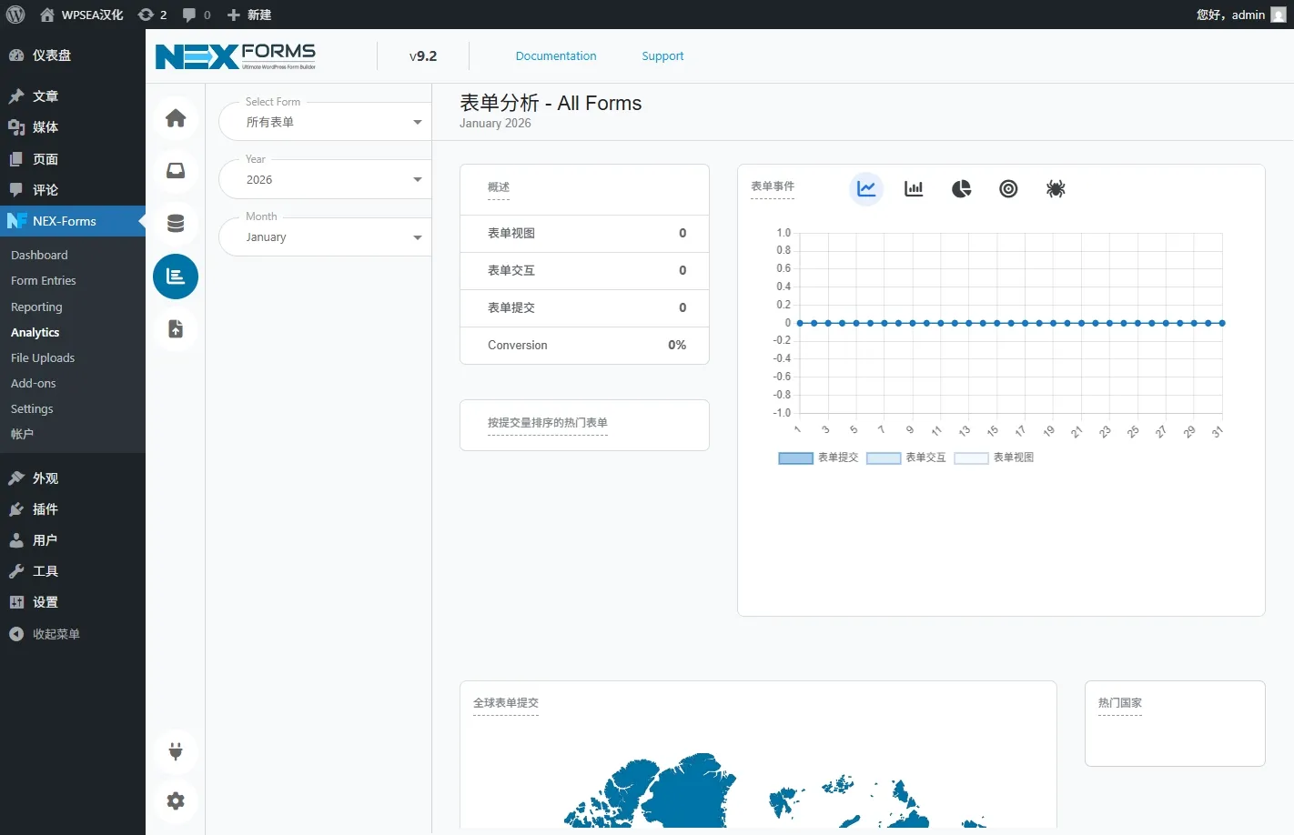
Task: Select the target-shaped doughnut chart icon
Action: (x=1008, y=189)
